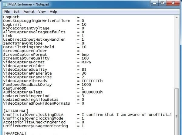
Task: Click on SendToTrayOnClose setting
Action: 23,43
